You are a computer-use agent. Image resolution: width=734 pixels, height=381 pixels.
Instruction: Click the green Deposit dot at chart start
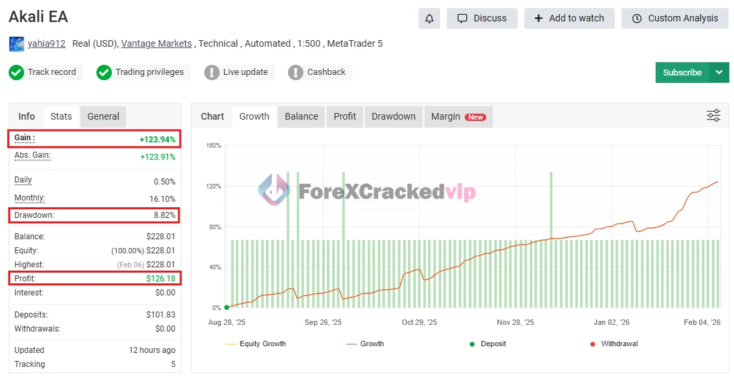pyautogui.click(x=227, y=307)
